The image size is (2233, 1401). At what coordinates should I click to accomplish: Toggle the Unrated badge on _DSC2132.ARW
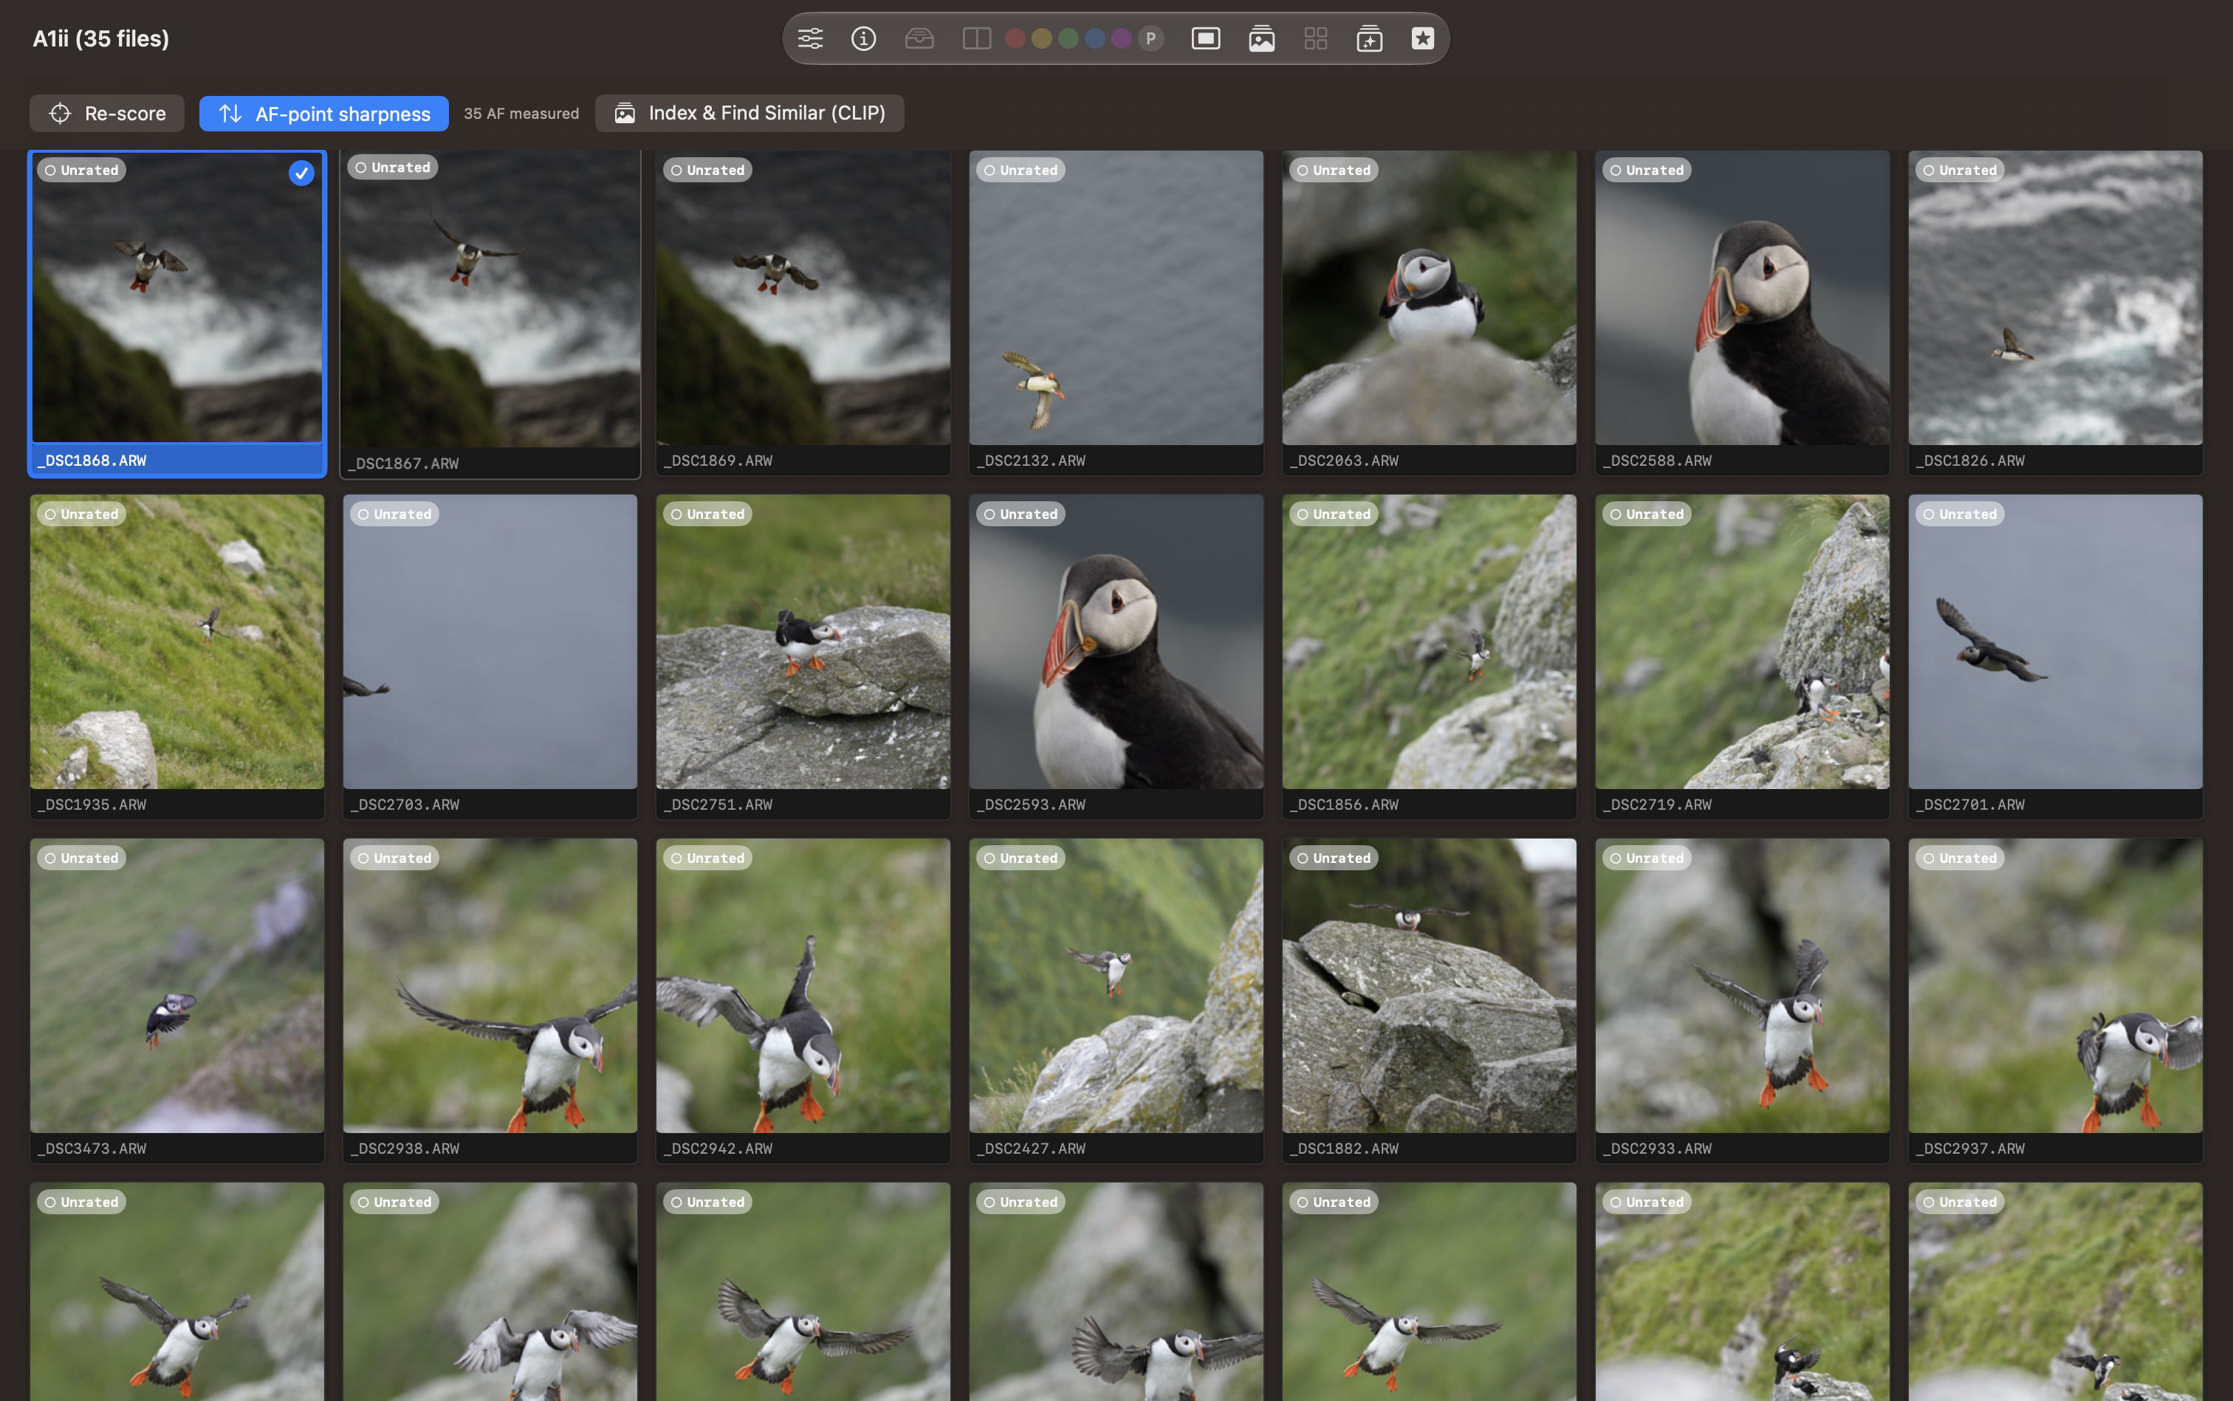tap(1020, 171)
